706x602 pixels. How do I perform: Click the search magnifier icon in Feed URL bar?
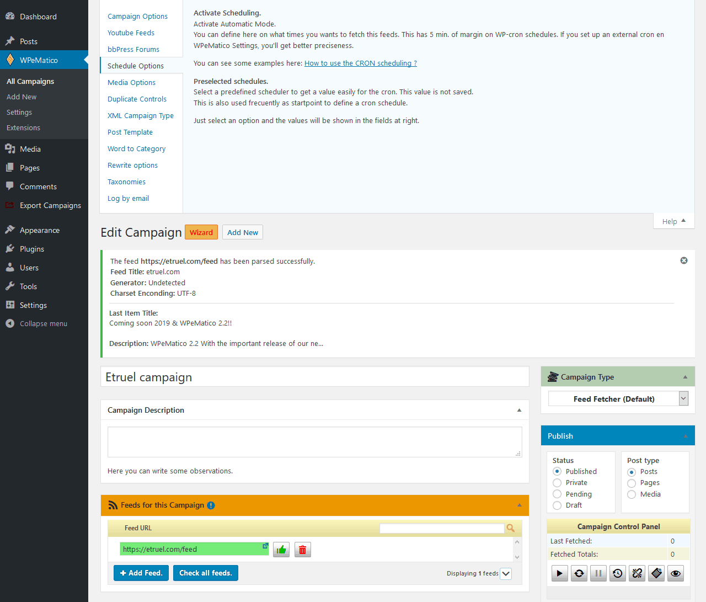coord(510,528)
